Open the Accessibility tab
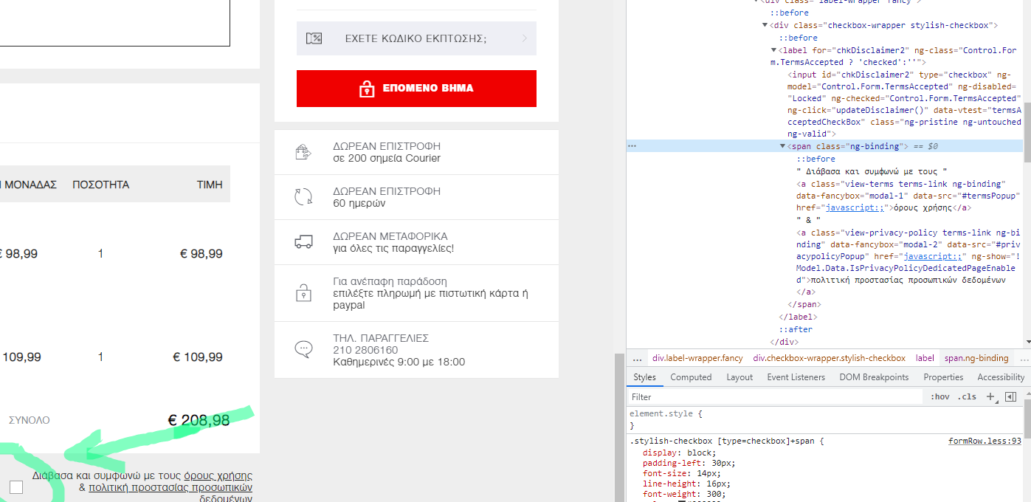Viewport: 1031px width, 502px height. tap(1001, 377)
